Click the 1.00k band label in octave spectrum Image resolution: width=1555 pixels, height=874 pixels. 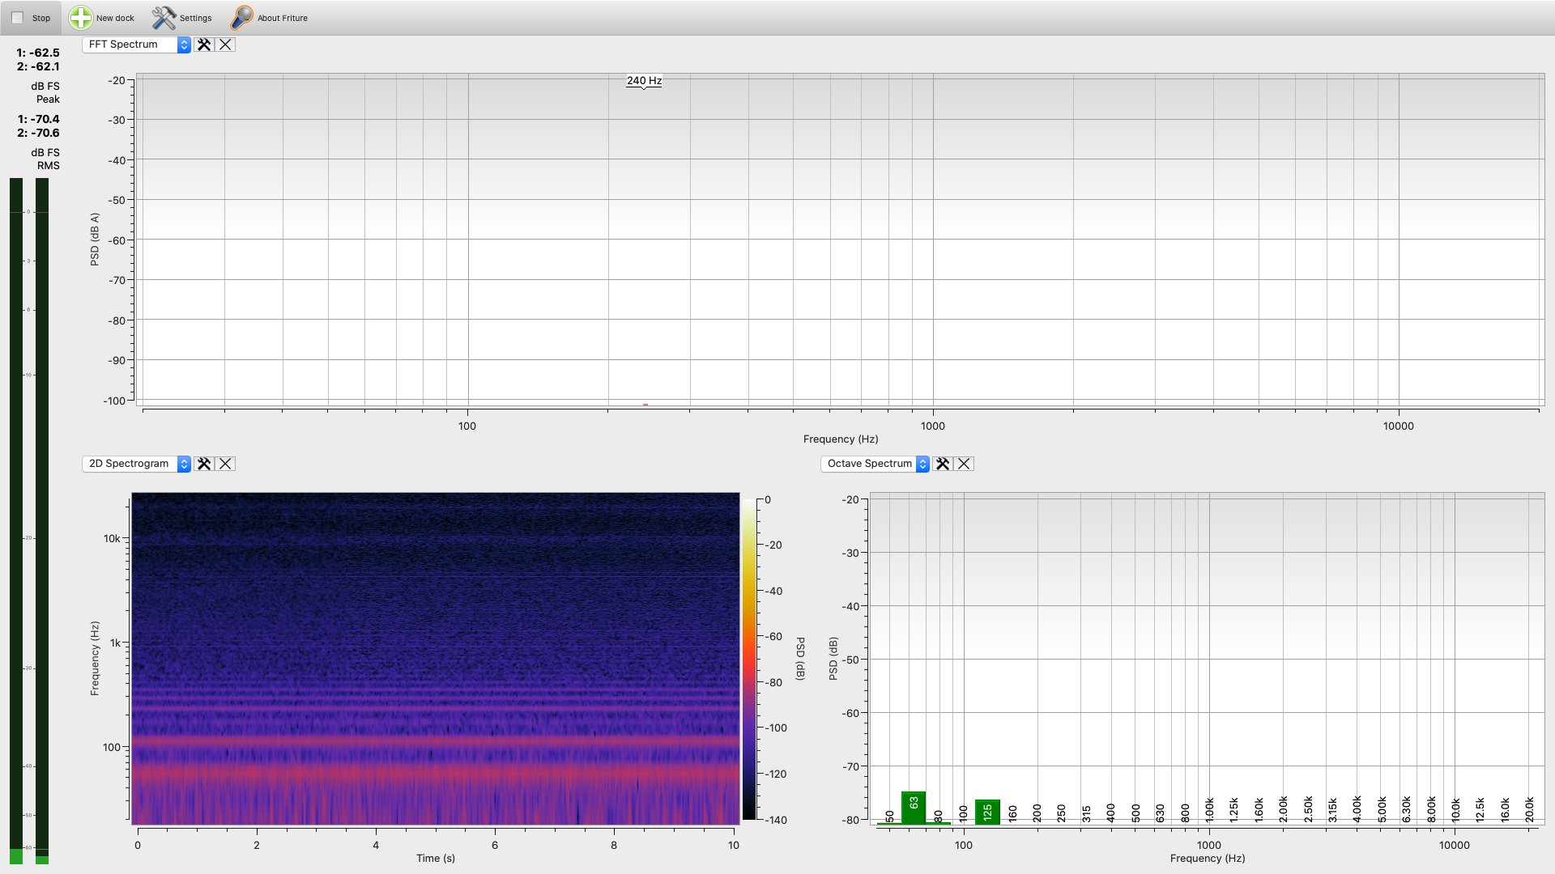1209,809
